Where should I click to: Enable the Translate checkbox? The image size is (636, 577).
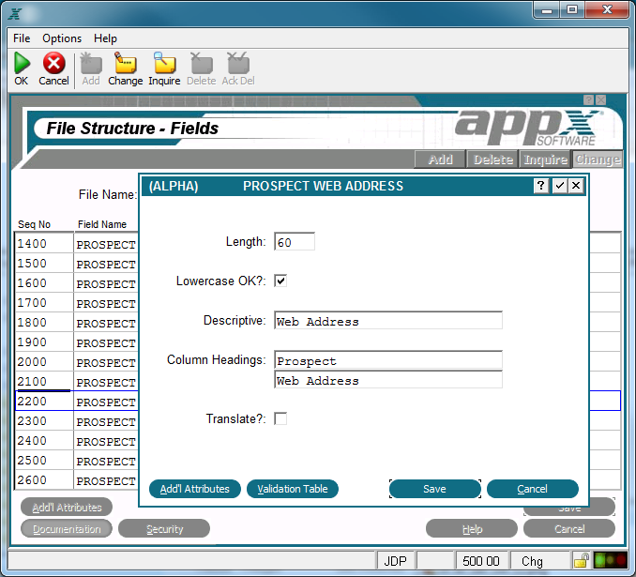[280, 418]
